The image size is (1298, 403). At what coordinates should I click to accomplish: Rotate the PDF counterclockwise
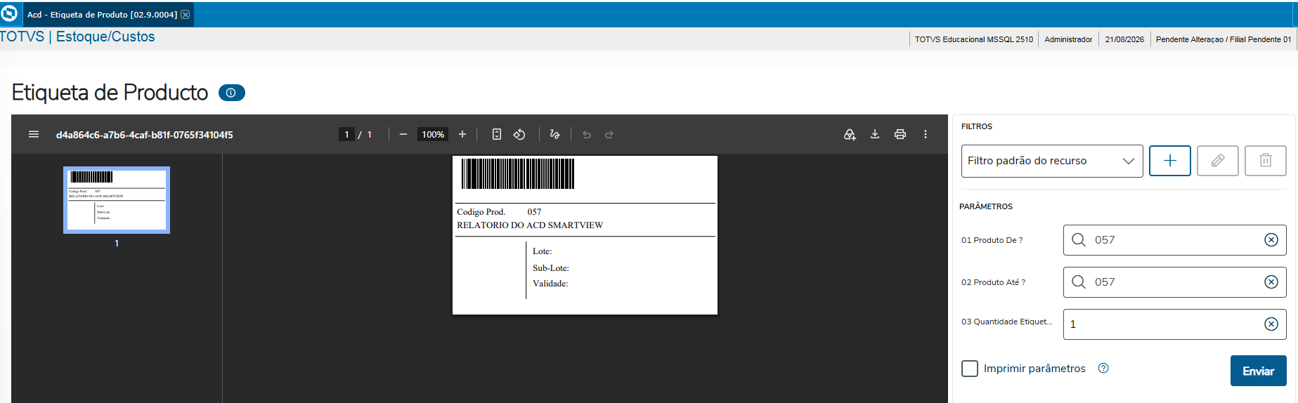[519, 134]
